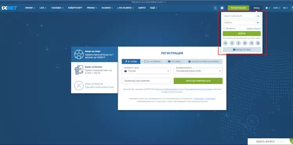The height and width of the screenshot is (145, 293).
Task: Open the 16:35 time zone dropdown
Action: click(x=277, y=8)
